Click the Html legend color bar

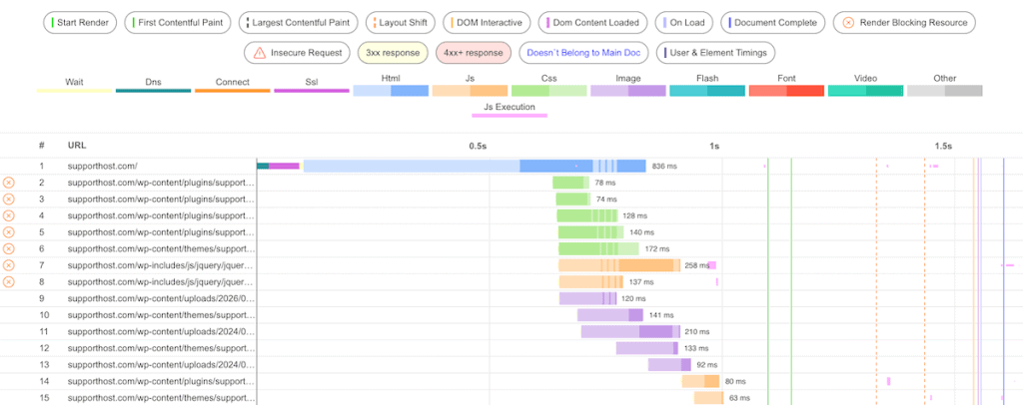point(391,91)
